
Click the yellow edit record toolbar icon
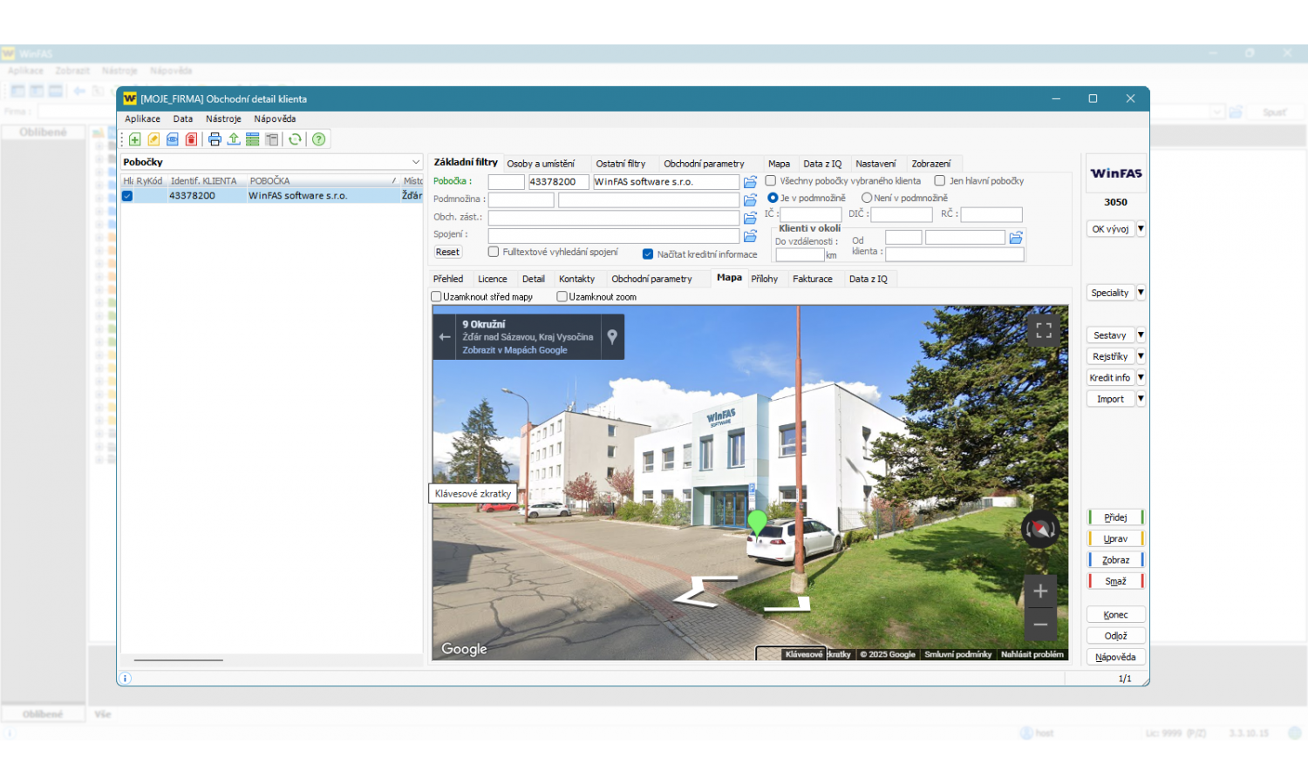click(x=153, y=139)
